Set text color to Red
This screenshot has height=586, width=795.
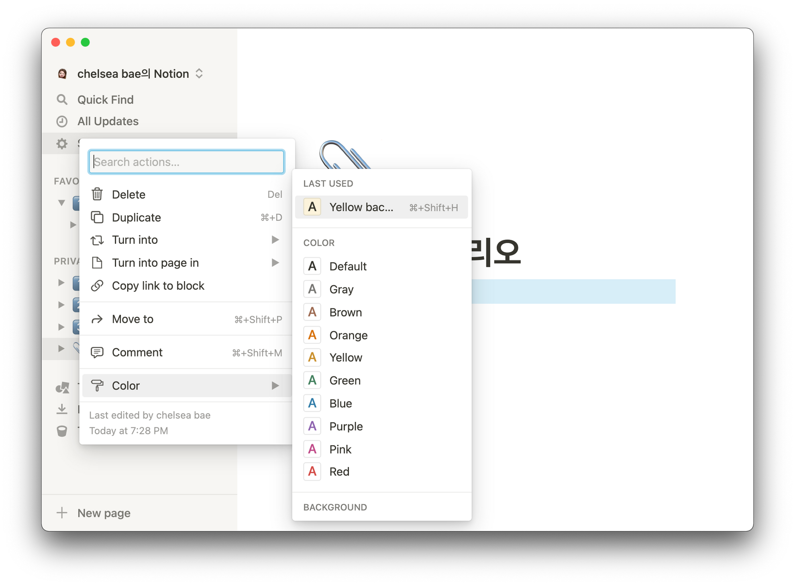click(x=381, y=471)
